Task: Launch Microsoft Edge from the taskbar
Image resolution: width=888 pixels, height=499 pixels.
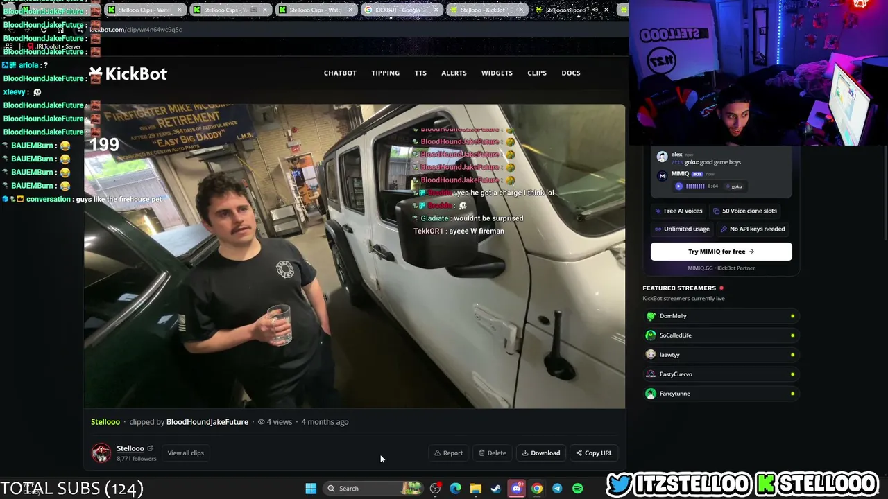Action: [455, 489]
